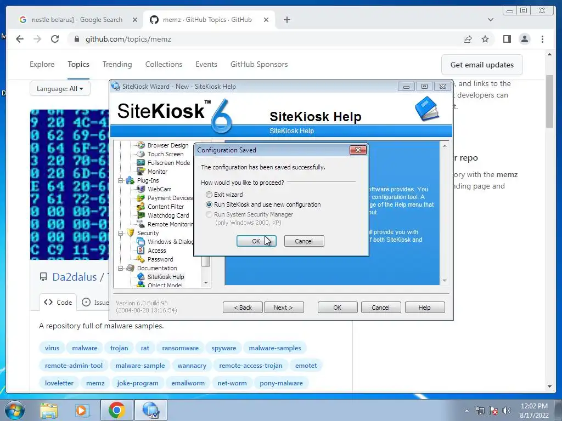The height and width of the screenshot is (421, 562).
Task: Click wizard Next > button
Action: point(284,308)
